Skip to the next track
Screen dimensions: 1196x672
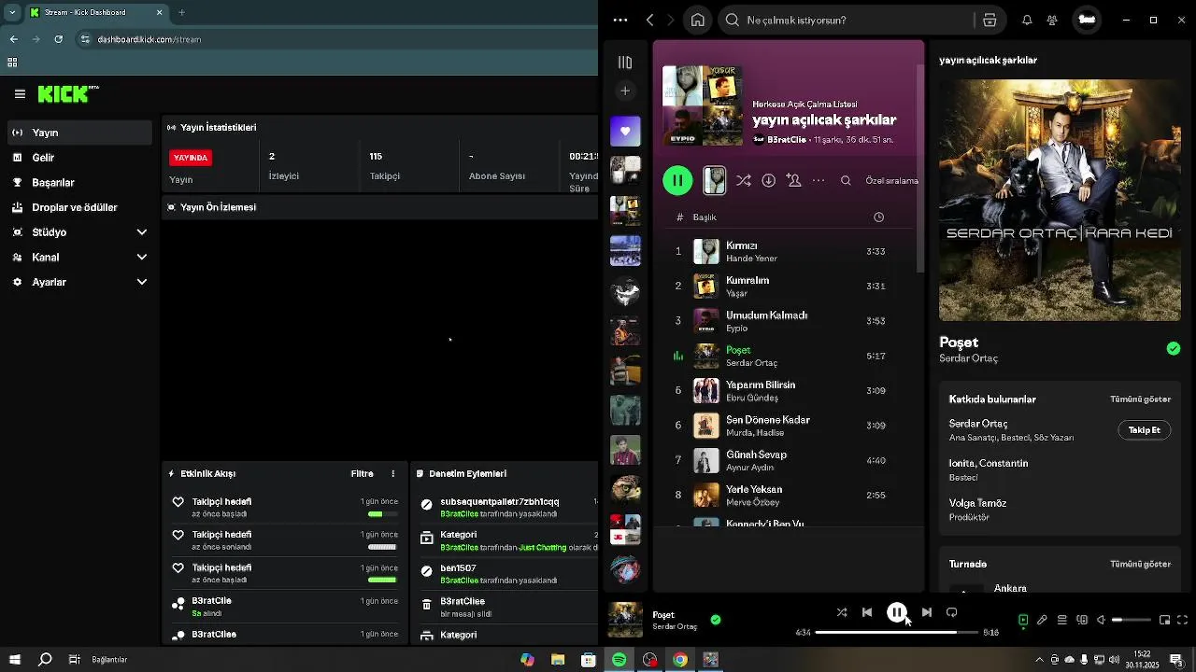[926, 612]
